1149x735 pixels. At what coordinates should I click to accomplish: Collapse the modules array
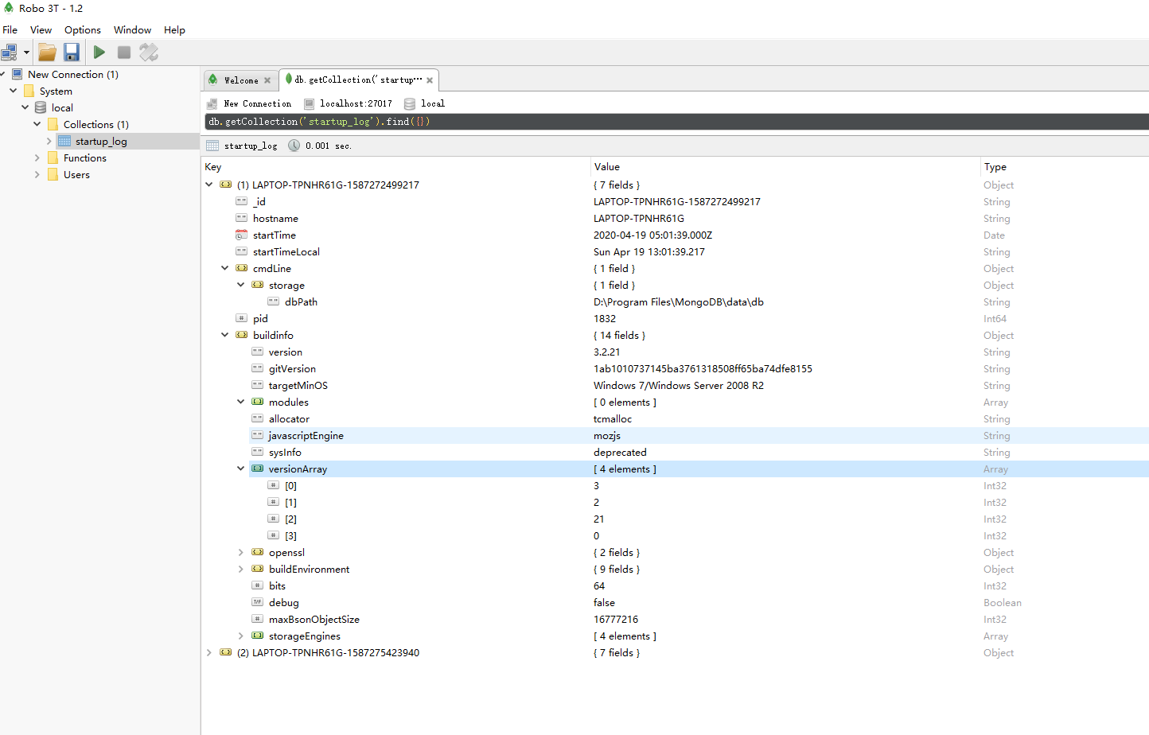tap(241, 402)
